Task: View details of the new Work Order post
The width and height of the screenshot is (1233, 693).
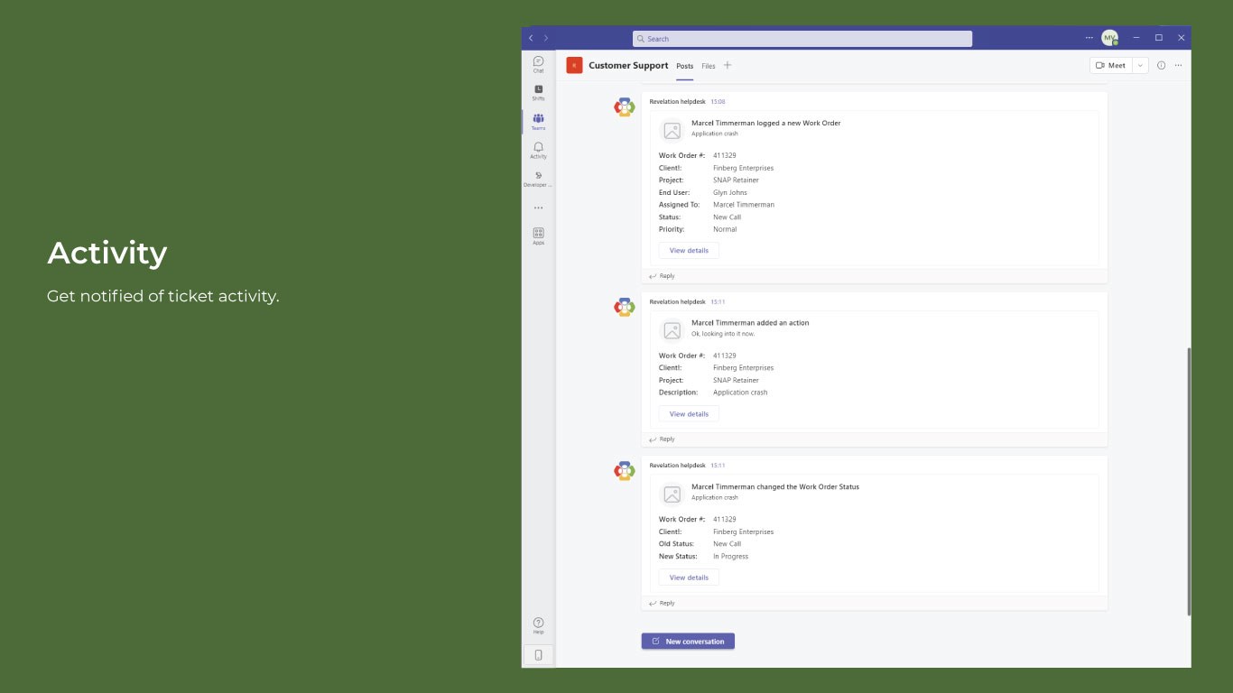Action: 689,250
